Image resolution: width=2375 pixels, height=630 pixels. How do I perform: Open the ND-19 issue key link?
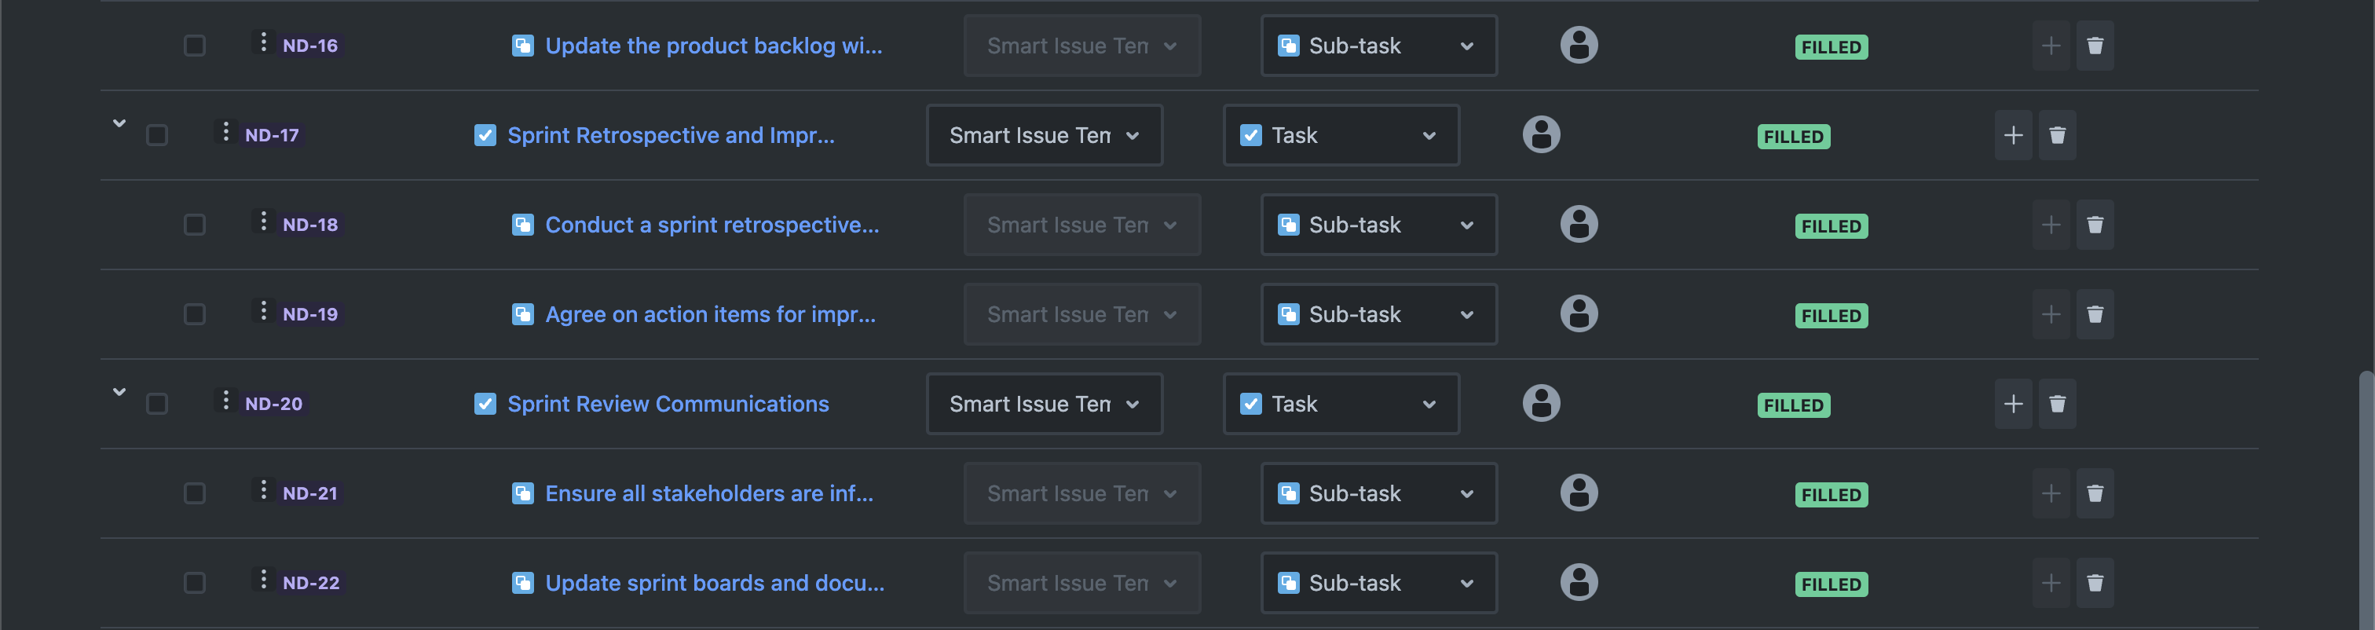(309, 314)
